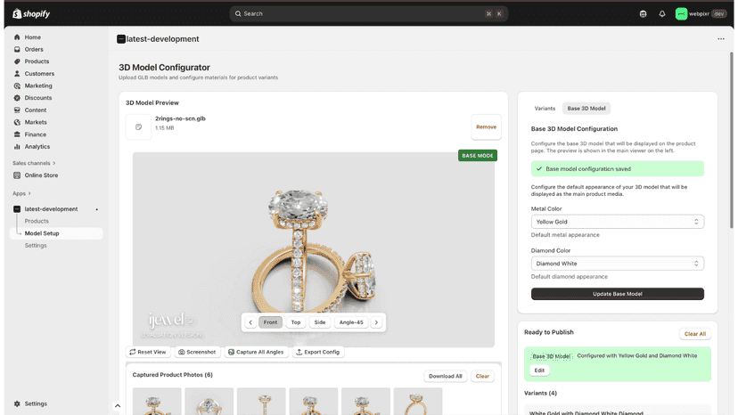Click the GLB file icon
The height and width of the screenshot is (415, 738).
pos(138,127)
